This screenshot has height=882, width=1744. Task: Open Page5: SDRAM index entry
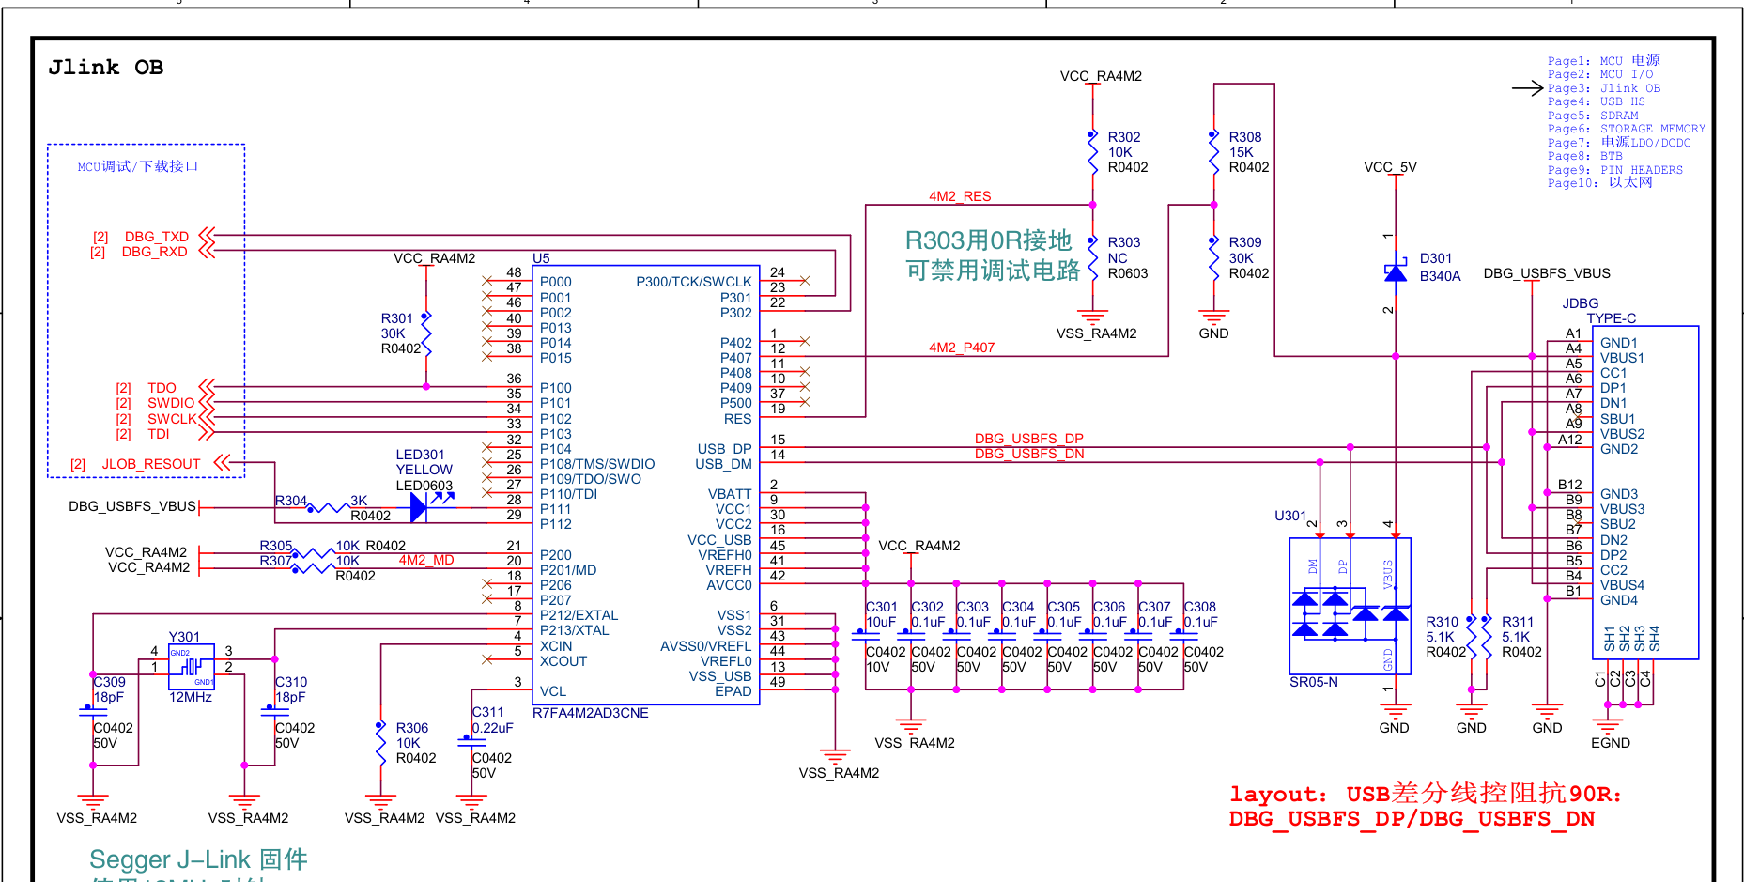coord(1593,116)
